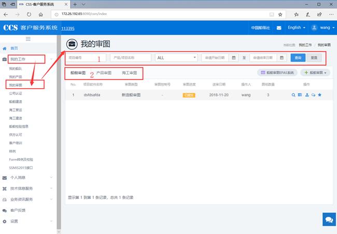Click the blue 查询 search button
337x234 pixels.
[298, 58]
